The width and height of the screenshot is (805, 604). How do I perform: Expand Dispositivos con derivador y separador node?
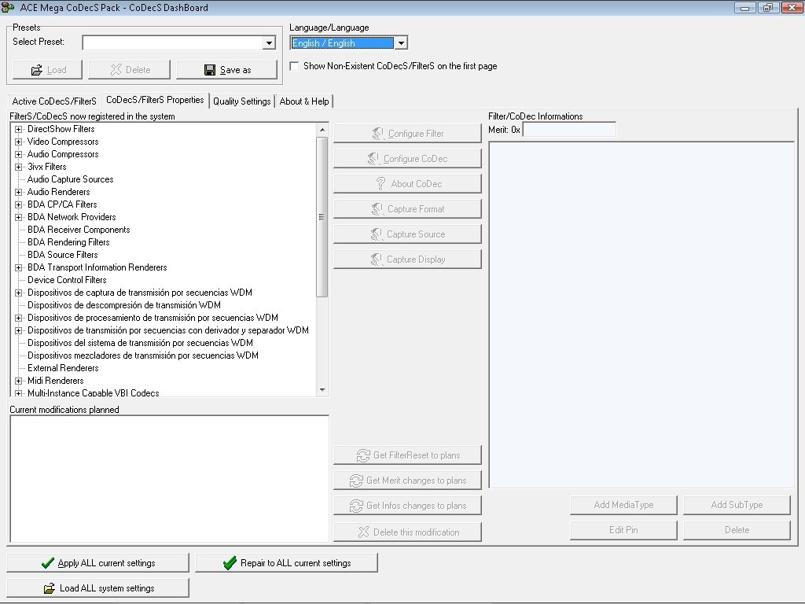pos(19,331)
